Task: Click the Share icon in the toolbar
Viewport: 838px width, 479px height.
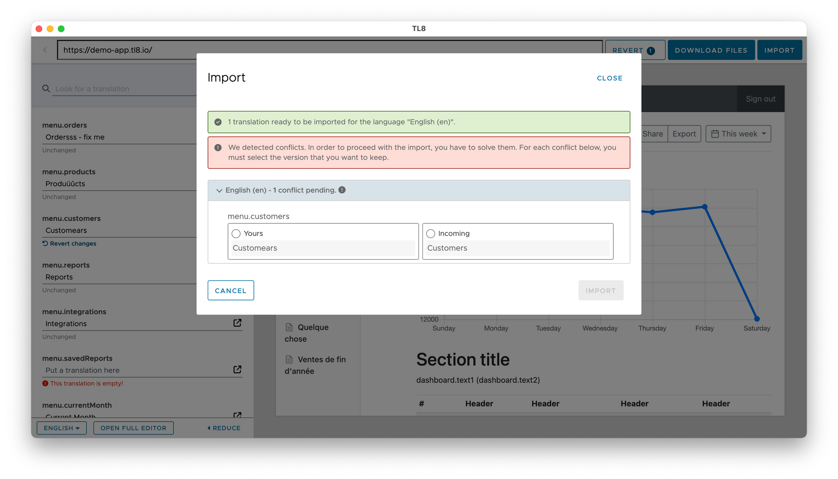Action: click(x=653, y=133)
